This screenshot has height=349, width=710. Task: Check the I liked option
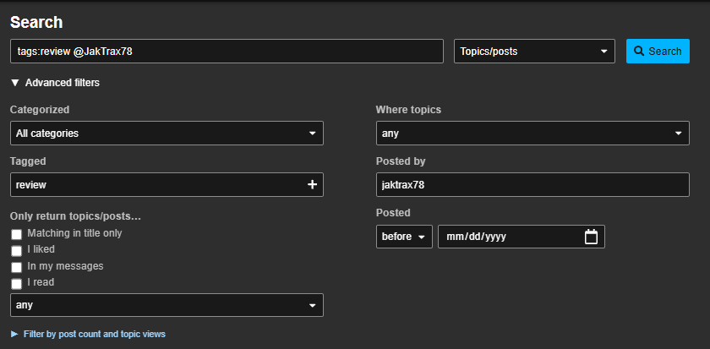point(16,251)
